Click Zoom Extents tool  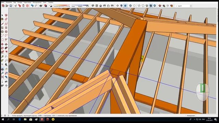coord(2,77)
